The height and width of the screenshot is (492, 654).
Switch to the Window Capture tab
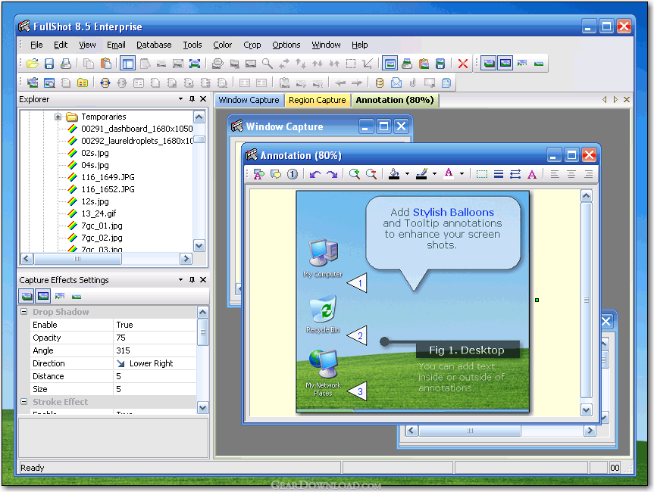coord(249,100)
